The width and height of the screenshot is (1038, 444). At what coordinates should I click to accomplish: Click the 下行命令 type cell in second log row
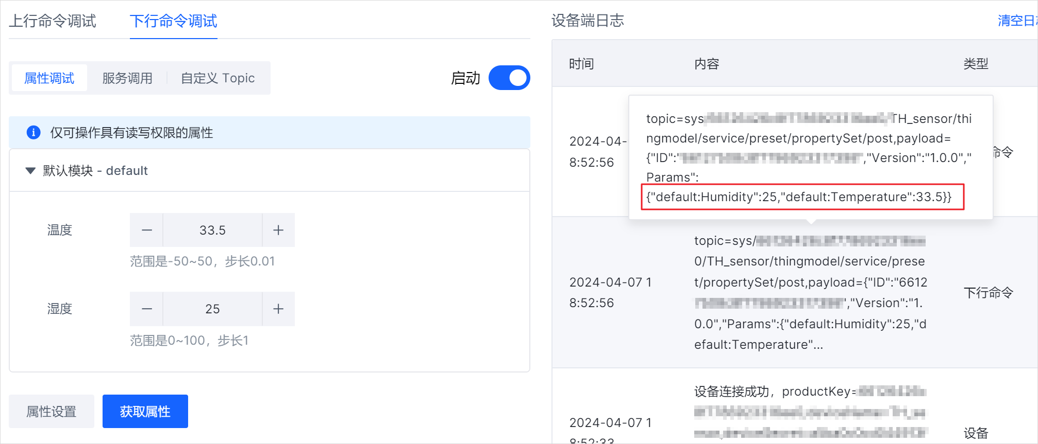pyautogui.click(x=989, y=293)
